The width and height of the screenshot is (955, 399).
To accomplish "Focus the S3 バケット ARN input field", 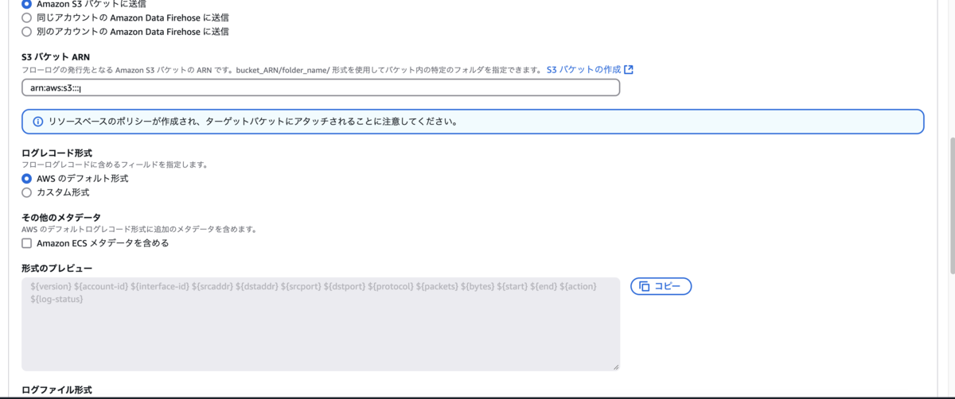I will click(321, 87).
